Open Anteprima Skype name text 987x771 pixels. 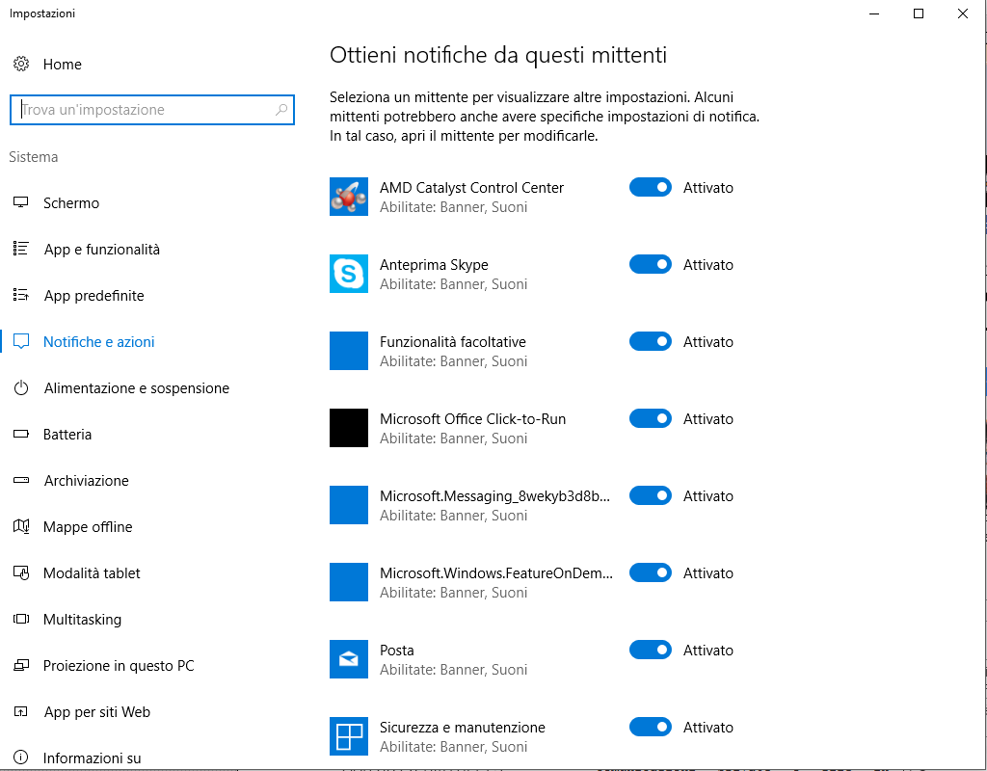(x=434, y=265)
